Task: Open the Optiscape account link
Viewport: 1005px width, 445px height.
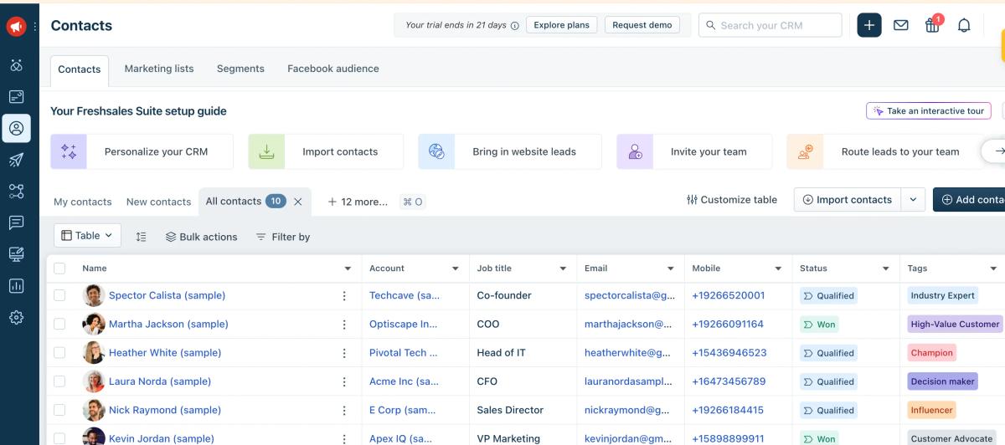Action: 404,324
